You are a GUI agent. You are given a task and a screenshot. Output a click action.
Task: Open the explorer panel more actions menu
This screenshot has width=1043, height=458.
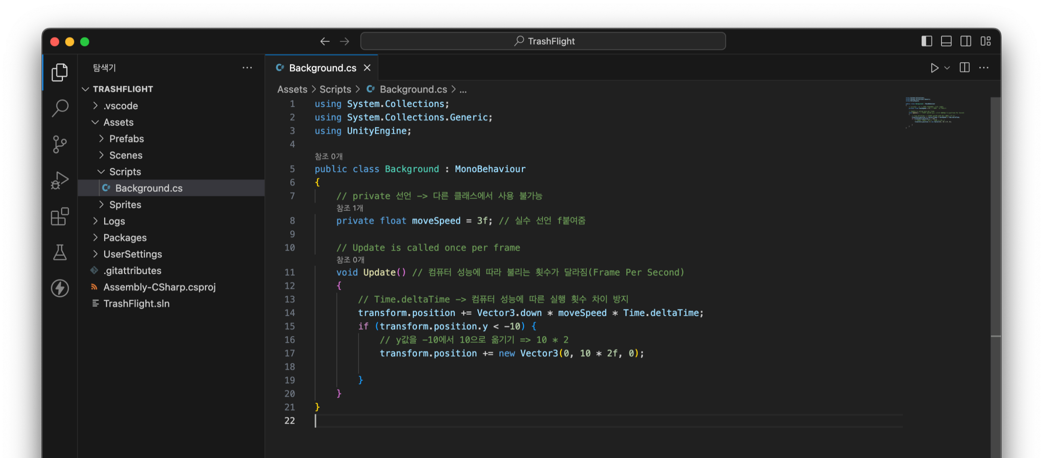point(247,68)
